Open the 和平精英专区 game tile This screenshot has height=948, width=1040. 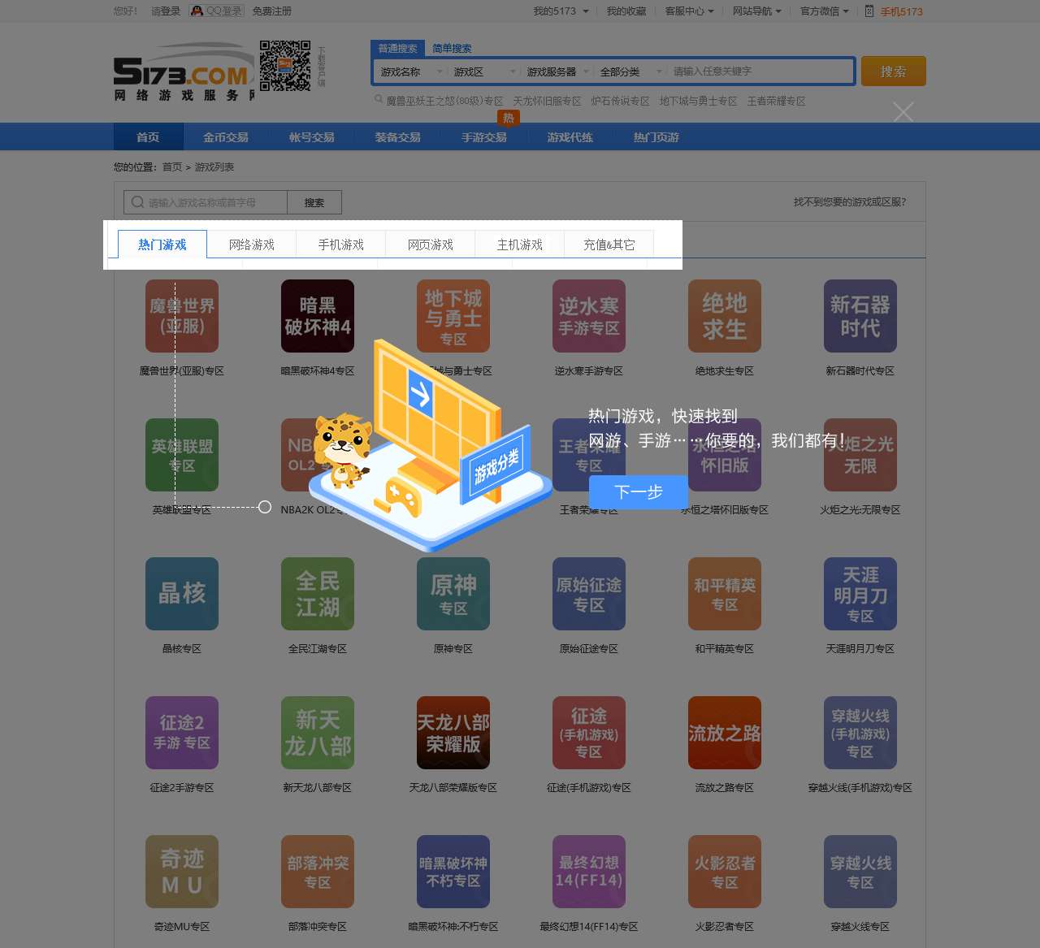[x=725, y=594]
